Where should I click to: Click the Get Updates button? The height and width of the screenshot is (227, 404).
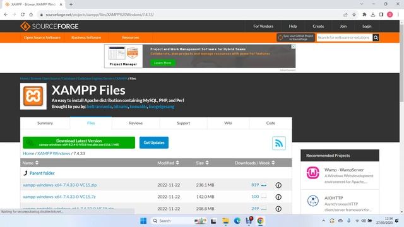pyautogui.click(x=154, y=143)
